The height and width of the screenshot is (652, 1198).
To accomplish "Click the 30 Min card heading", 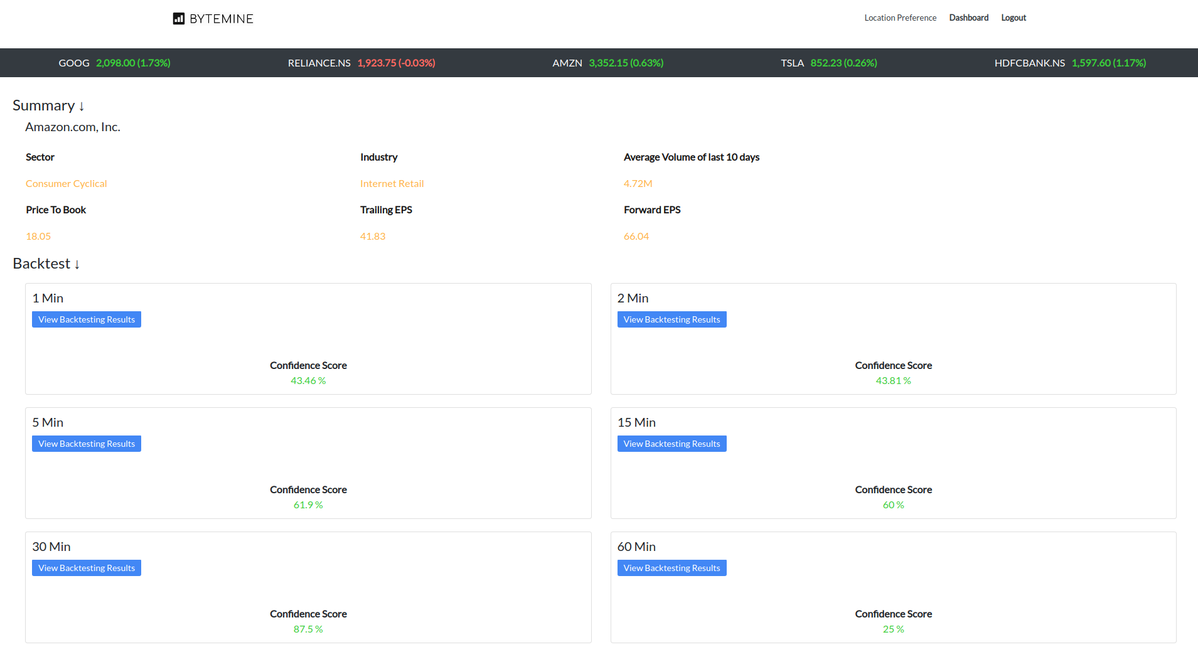I will [x=51, y=547].
